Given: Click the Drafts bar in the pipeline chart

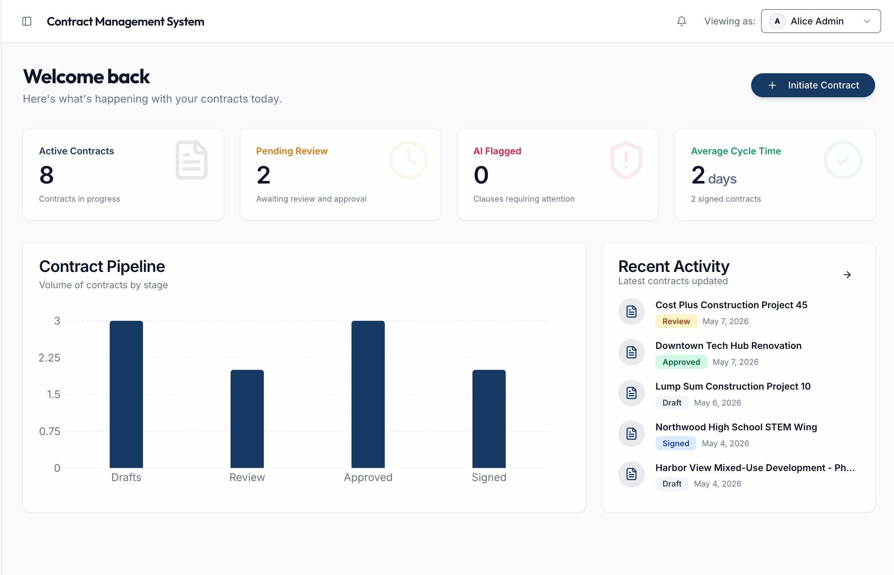Looking at the screenshot, I should pos(126,394).
